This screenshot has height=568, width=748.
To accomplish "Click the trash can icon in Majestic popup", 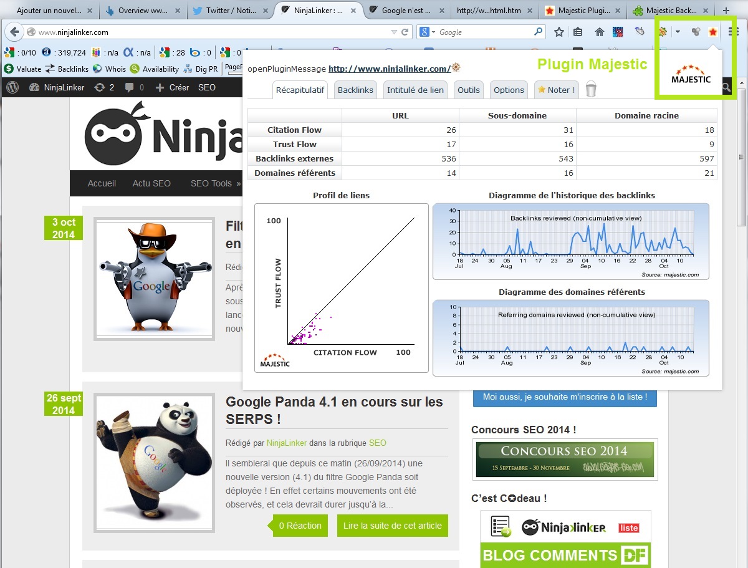I will coord(591,89).
